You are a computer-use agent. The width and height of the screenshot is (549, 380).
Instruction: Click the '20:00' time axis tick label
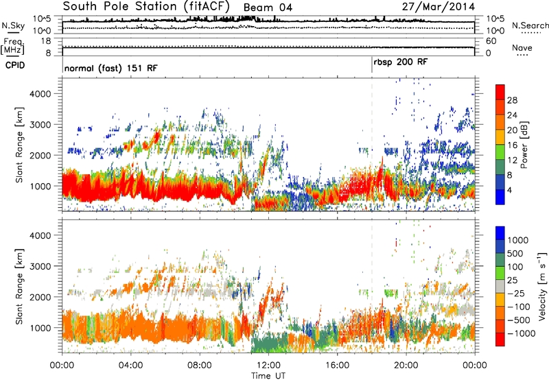click(406, 366)
